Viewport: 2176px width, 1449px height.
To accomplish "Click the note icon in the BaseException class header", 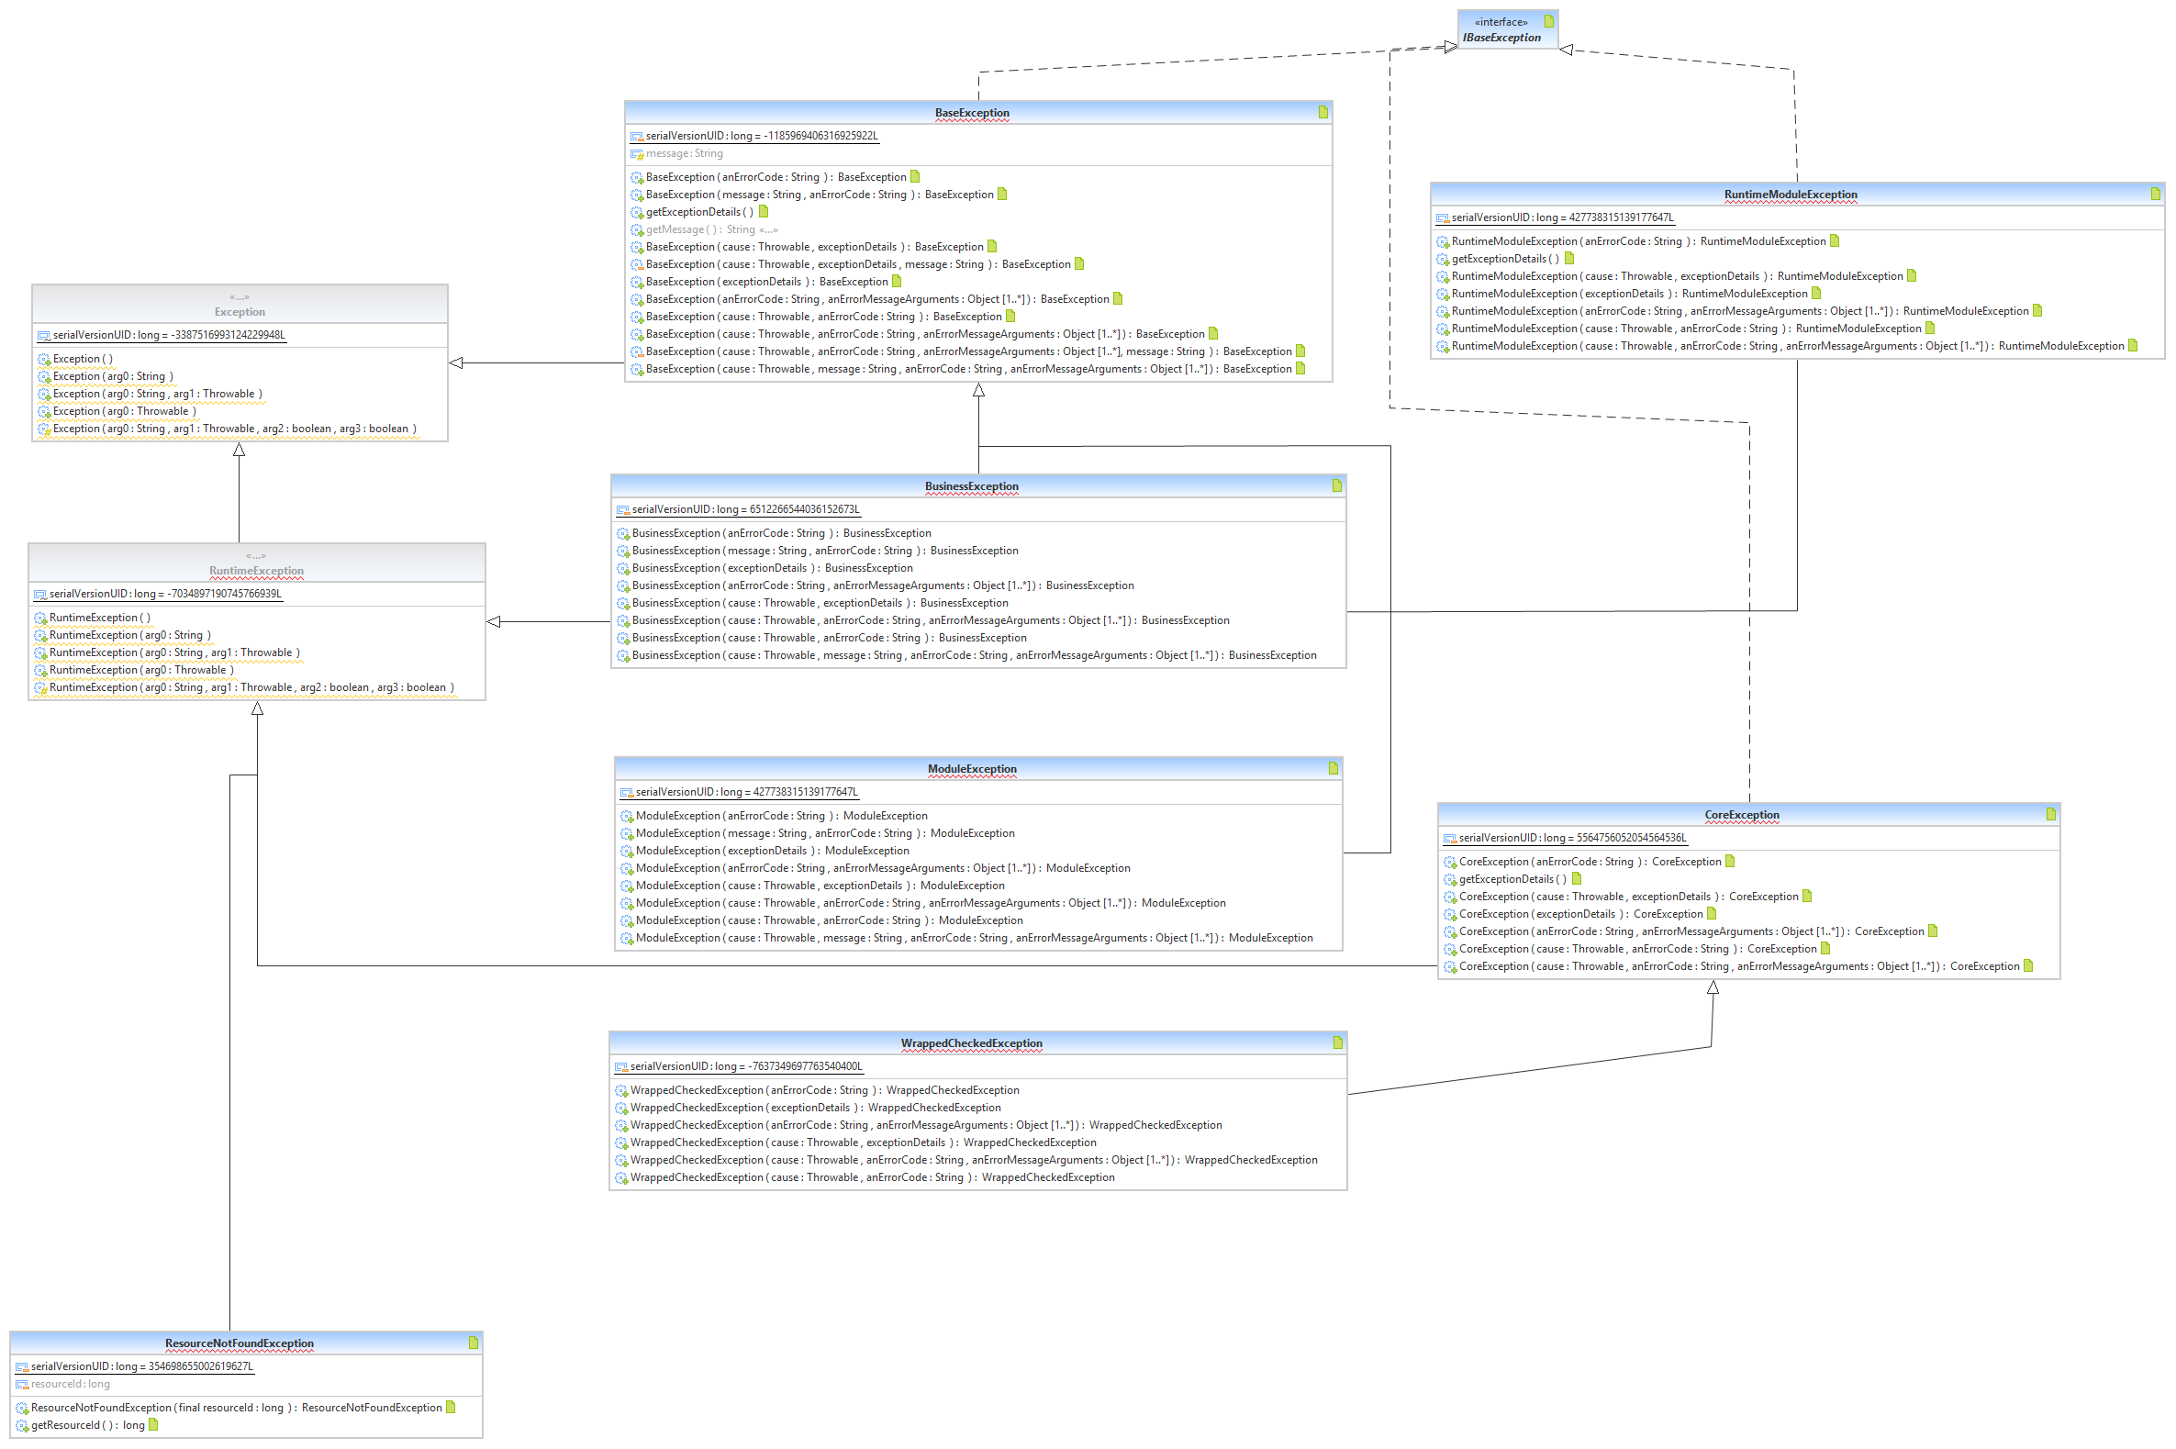I will click(x=1323, y=112).
